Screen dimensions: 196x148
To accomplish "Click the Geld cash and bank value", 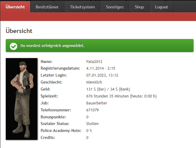I will click(108, 89).
